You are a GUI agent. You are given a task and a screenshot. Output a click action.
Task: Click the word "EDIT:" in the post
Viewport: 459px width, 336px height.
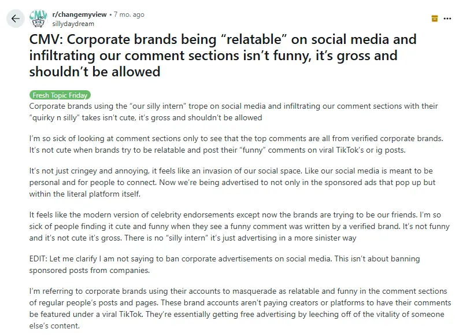pos(40,259)
